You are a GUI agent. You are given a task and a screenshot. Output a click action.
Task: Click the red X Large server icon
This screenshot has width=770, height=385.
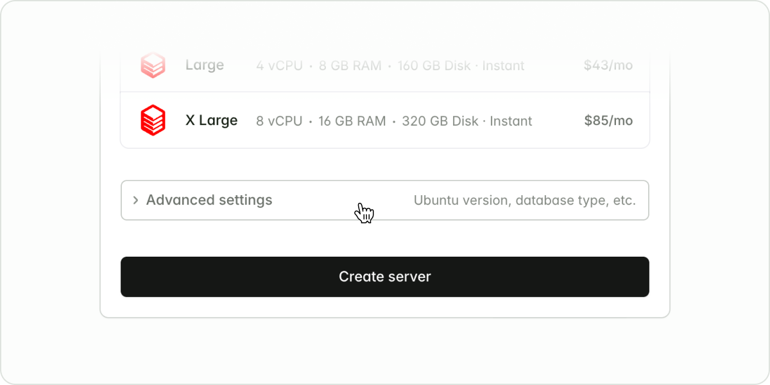(153, 121)
